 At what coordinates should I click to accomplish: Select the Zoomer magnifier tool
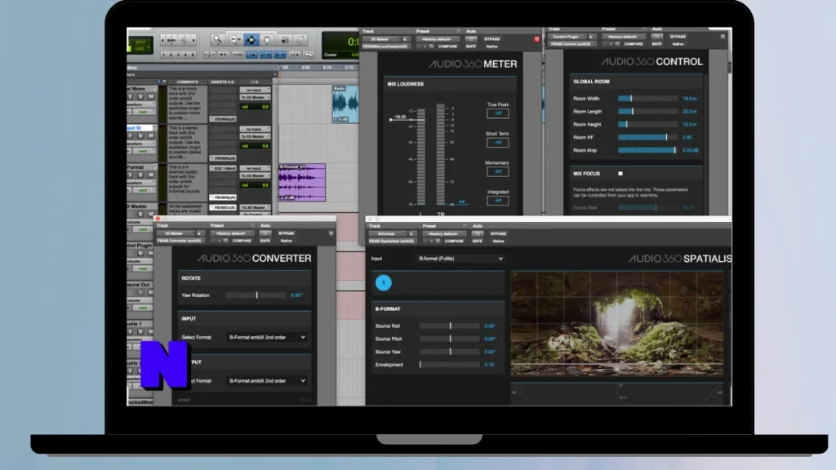click(x=217, y=39)
